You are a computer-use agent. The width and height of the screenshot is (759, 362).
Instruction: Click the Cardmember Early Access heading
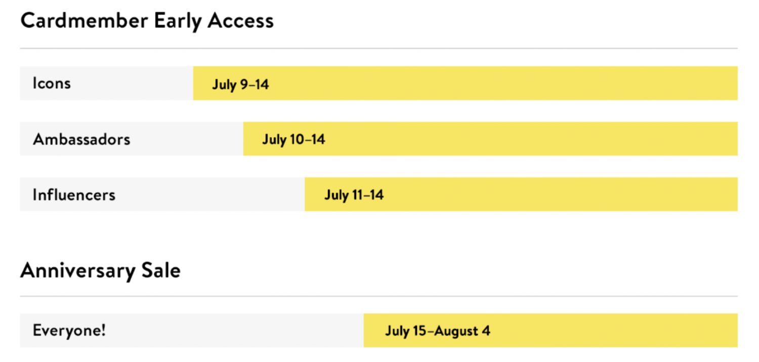147,21
